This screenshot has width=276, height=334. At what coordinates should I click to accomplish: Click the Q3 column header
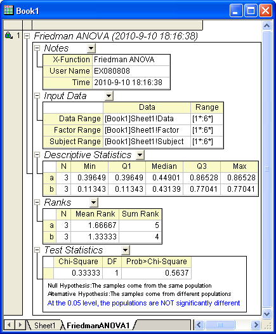click(202, 166)
